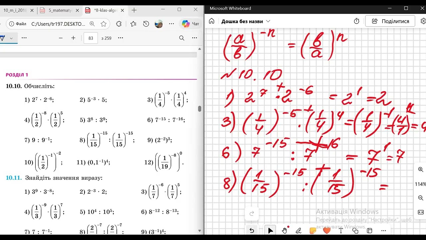Click the Поділитися share button
This screenshot has height=240, width=426.
tap(390, 21)
